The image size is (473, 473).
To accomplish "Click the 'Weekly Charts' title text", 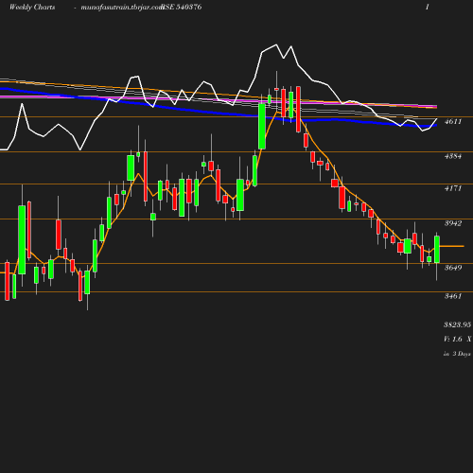I will tap(32, 7).
